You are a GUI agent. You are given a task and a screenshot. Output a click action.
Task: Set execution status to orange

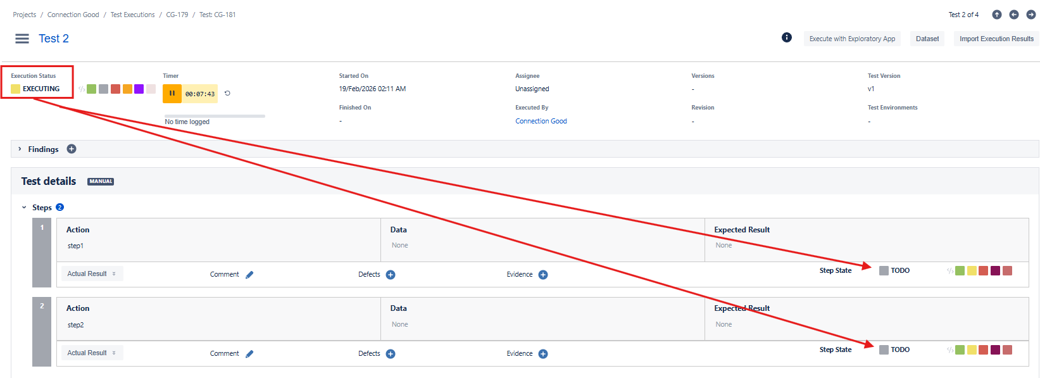(x=127, y=89)
